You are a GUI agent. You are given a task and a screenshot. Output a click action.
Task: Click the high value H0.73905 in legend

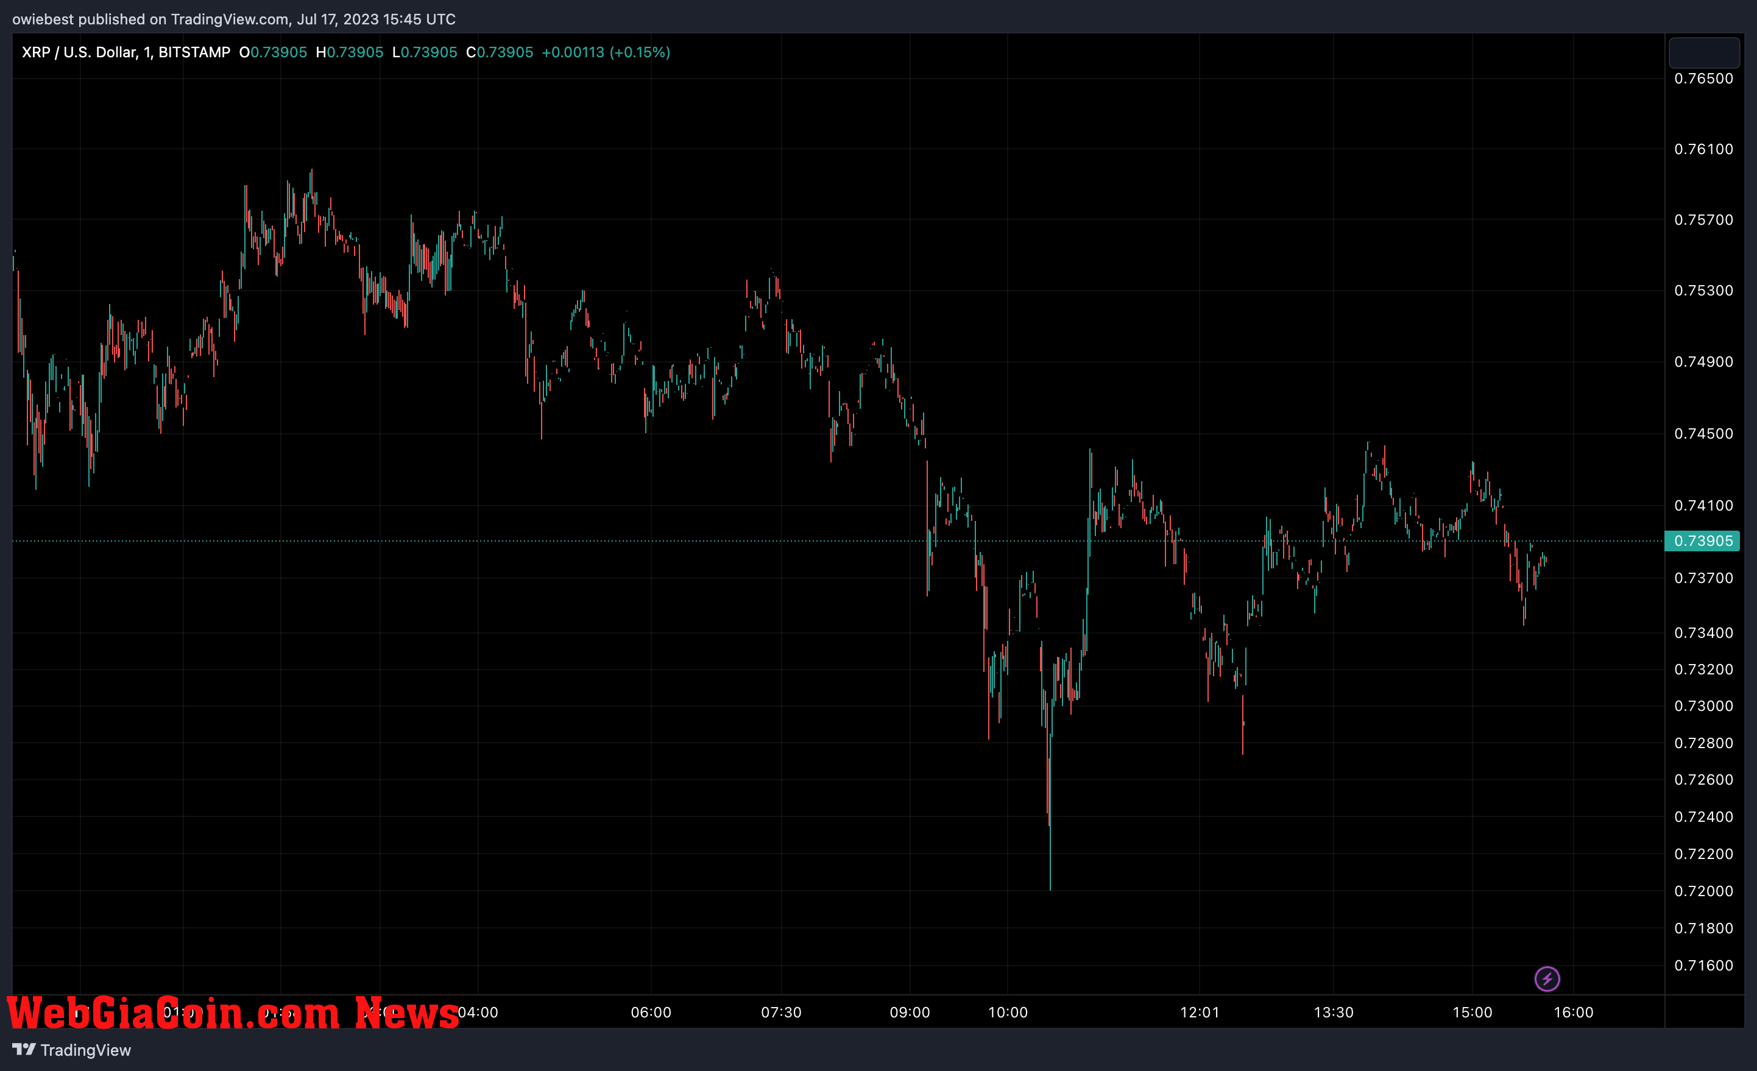tap(350, 52)
